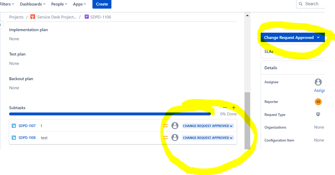
Task: Open Change Request Approved status dropdown
Action: pos(292,37)
